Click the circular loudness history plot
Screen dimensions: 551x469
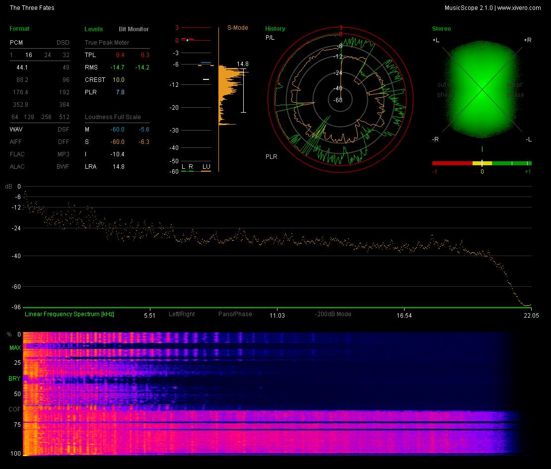coord(341,100)
